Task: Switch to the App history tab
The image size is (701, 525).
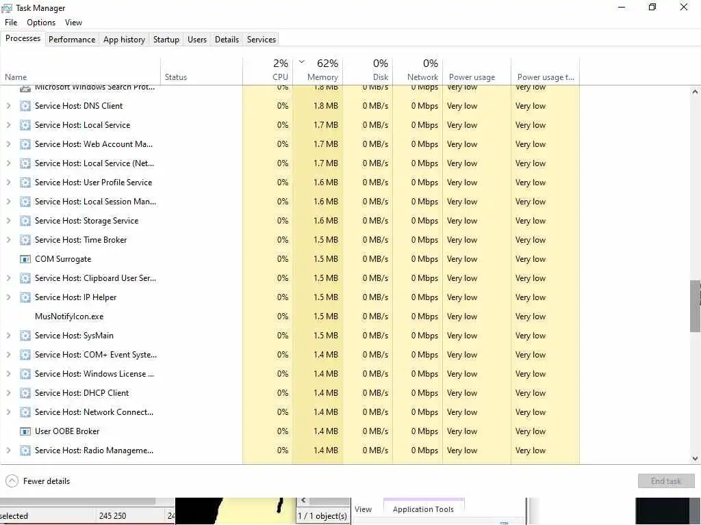Action: pyautogui.click(x=125, y=39)
